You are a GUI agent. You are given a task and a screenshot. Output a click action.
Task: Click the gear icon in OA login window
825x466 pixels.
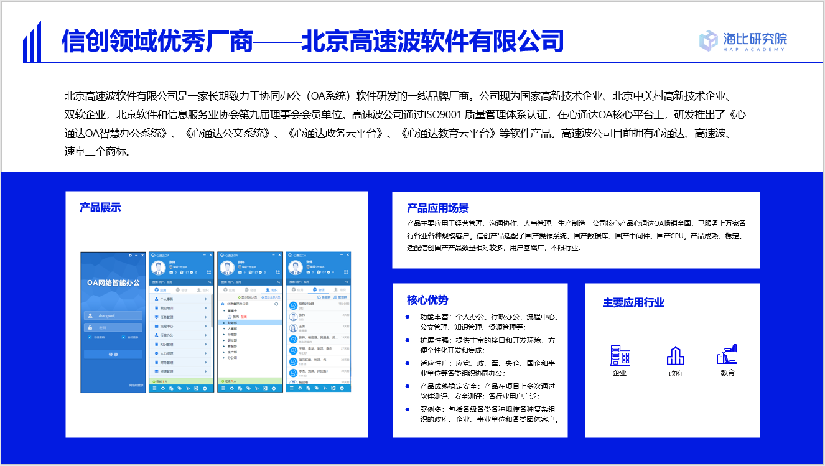tap(130, 255)
